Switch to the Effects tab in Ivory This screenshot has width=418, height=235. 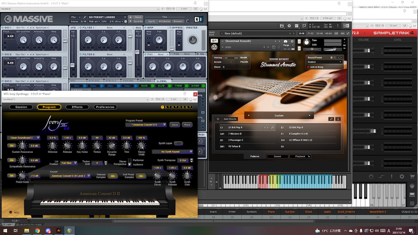click(77, 107)
